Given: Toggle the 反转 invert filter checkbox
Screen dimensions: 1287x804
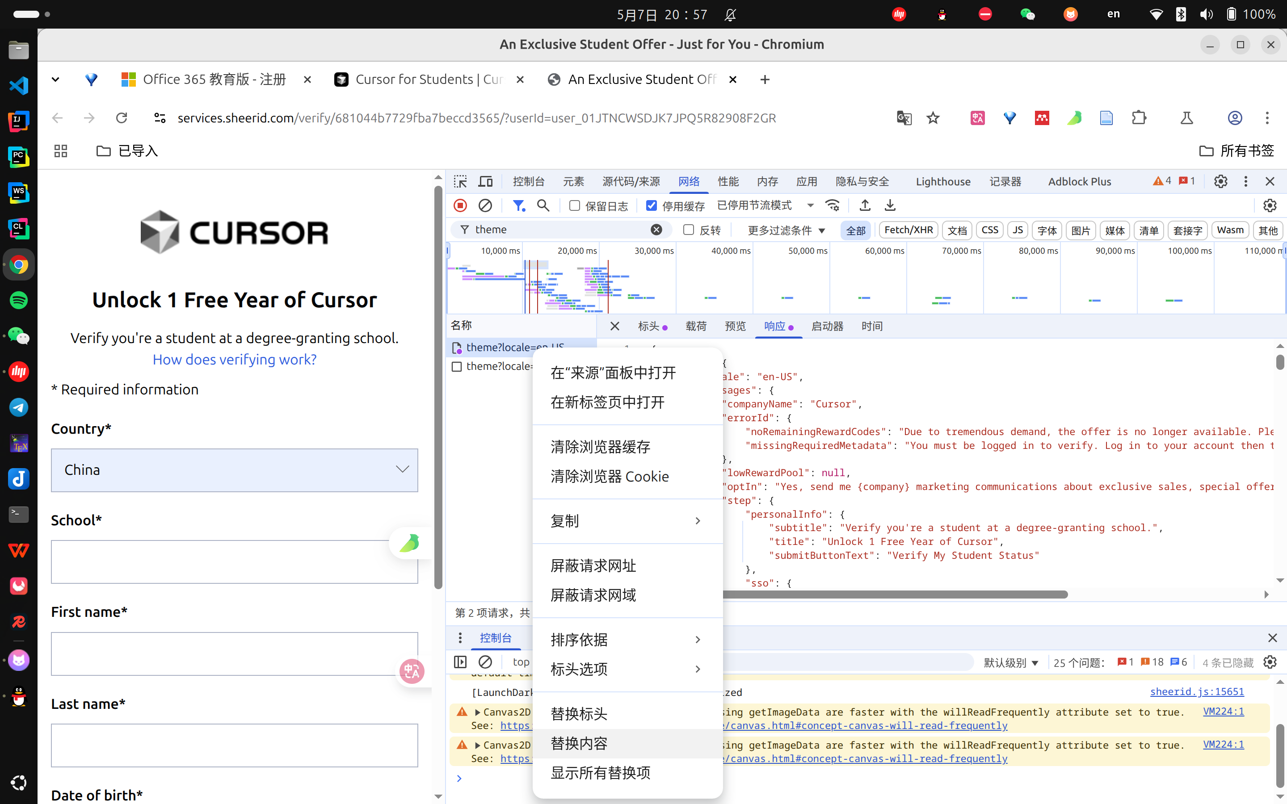Looking at the screenshot, I should [x=688, y=229].
